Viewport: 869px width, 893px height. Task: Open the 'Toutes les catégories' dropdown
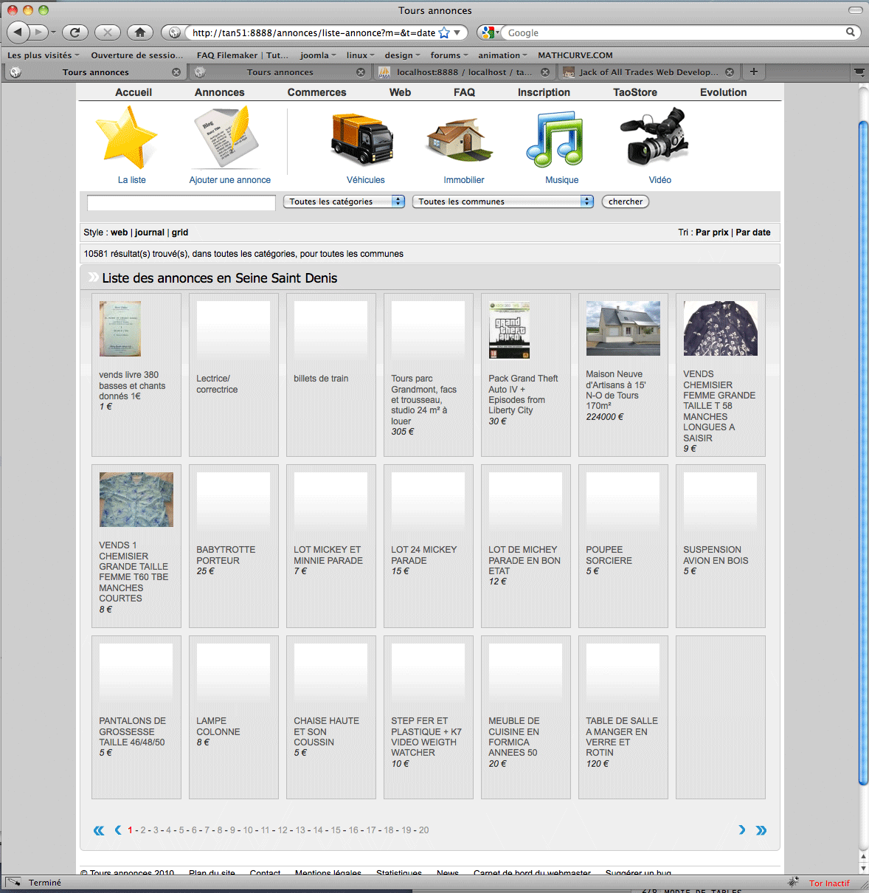coord(345,201)
